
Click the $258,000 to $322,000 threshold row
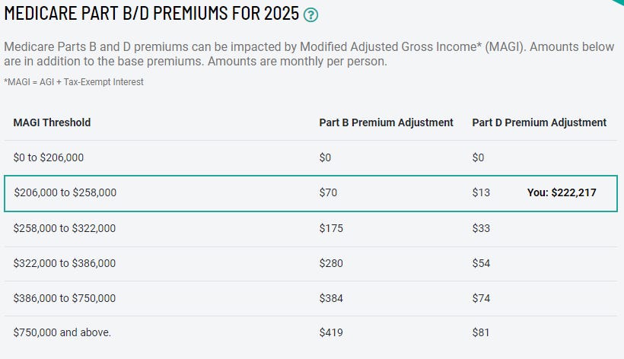coord(310,229)
